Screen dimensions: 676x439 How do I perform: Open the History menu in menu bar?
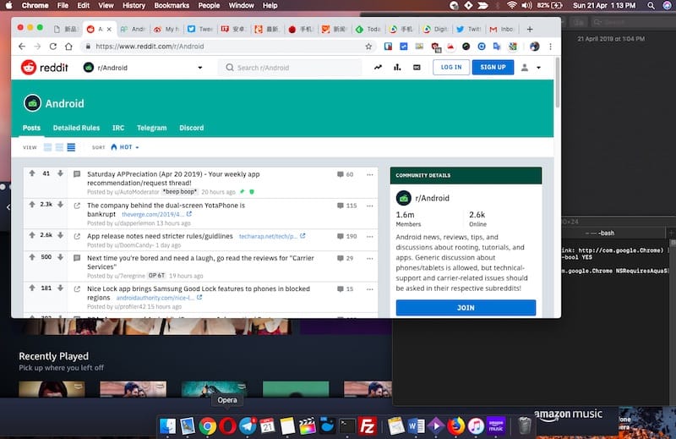click(x=134, y=6)
